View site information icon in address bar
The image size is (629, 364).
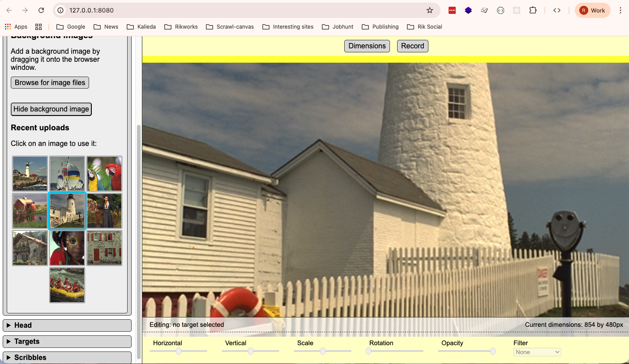[x=60, y=10]
